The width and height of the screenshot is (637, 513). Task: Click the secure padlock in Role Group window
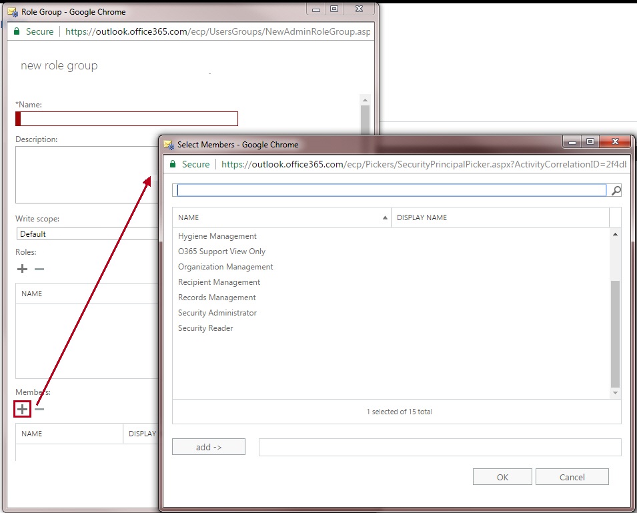pyautogui.click(x=17, y=31)
